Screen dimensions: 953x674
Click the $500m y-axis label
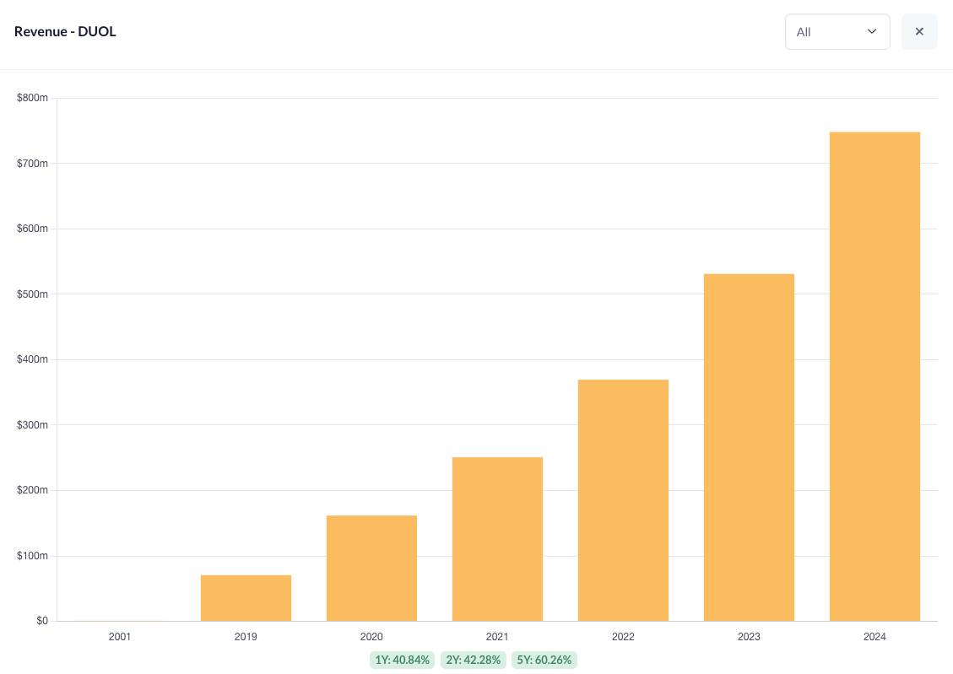[32, 294]
